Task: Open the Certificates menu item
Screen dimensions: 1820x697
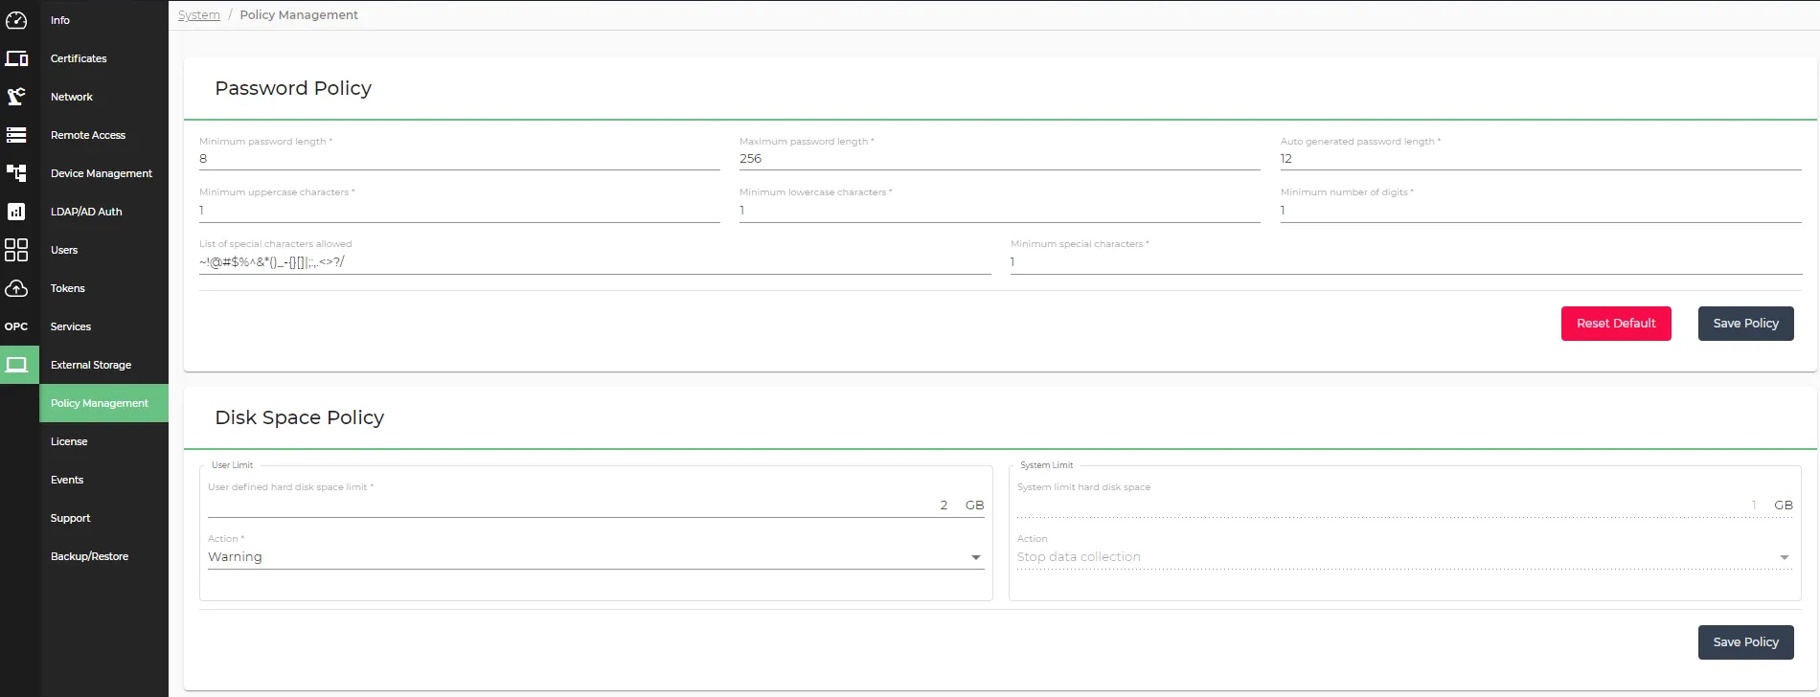Action: tap(104, 58)
